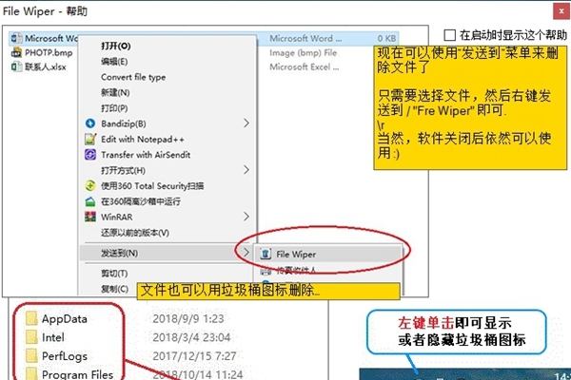Expand the WinRAR submenu arrow
571x380 pixels.
246,217
